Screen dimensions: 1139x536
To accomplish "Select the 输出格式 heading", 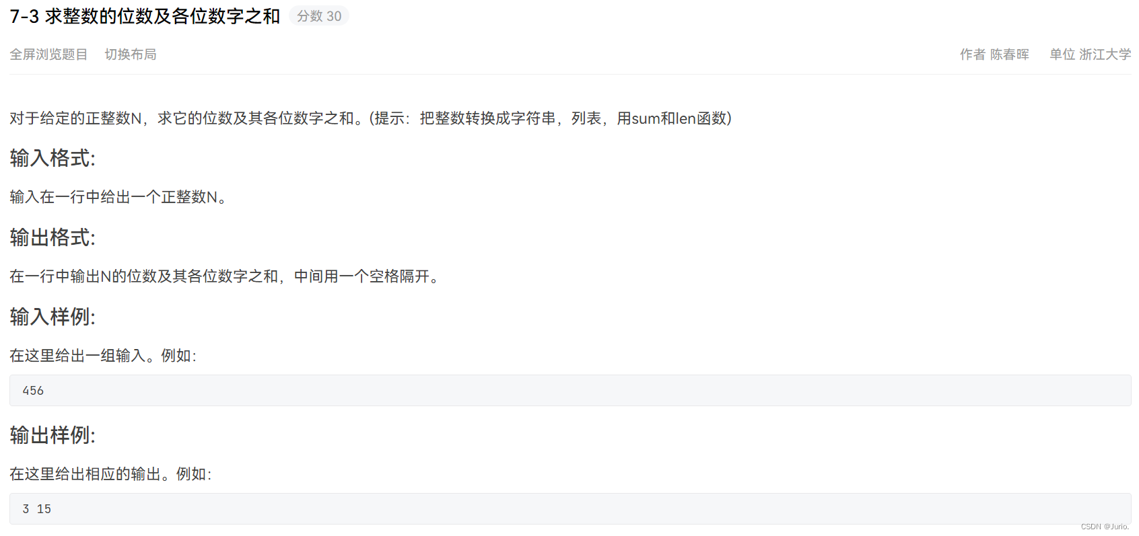I will point(53,237).
